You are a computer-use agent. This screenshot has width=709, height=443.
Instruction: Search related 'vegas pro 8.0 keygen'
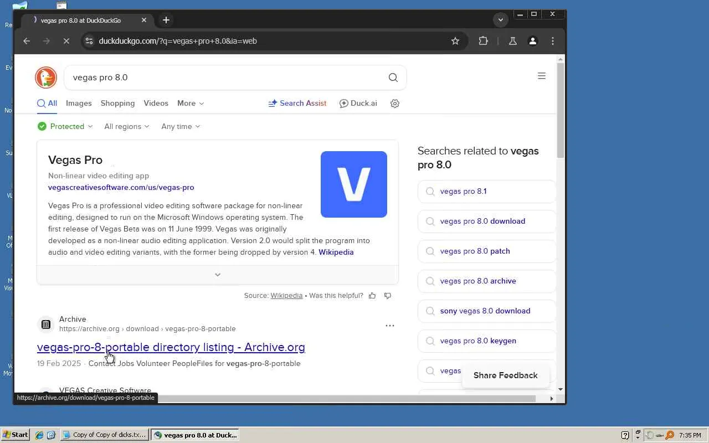[487, 341]
